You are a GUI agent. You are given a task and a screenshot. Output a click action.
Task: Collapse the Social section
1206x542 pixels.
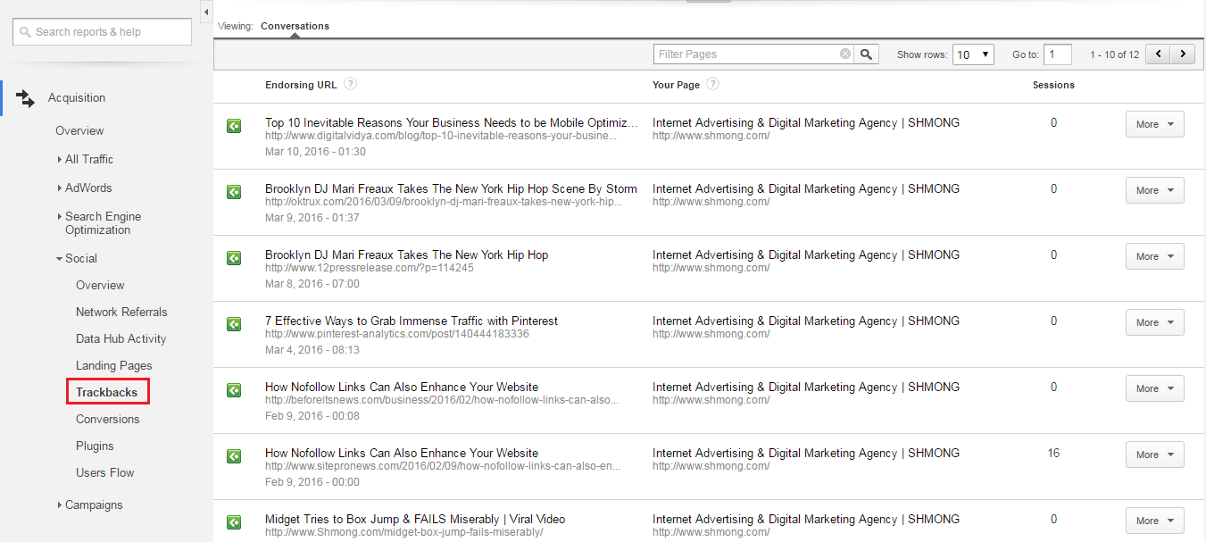coord(77,258)
